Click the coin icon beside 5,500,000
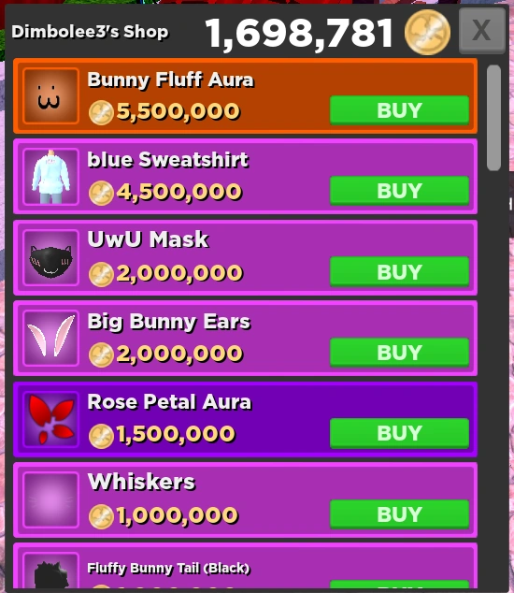The width and height of the screenshot is (514, 593). (101, 112)
